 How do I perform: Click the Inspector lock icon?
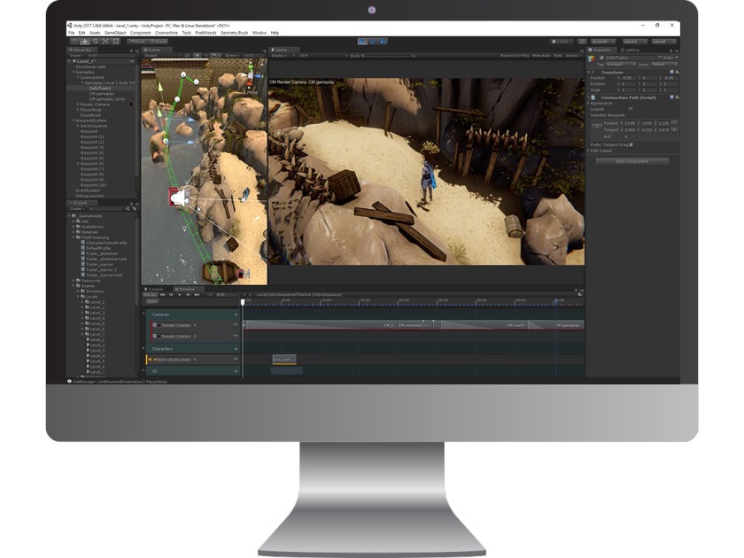click(x=671, y=50)
